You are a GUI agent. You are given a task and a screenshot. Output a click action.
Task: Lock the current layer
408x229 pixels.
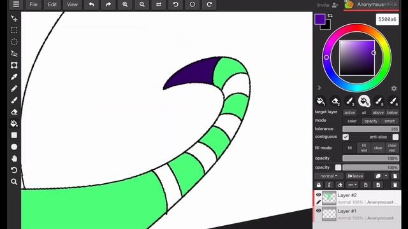tap(319, 185)
